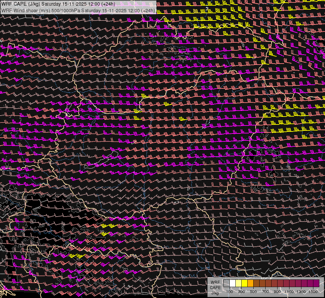Select the 1100 label in the legend
Viewport: 325px width, 298px height.
click(x=289, y=292)
